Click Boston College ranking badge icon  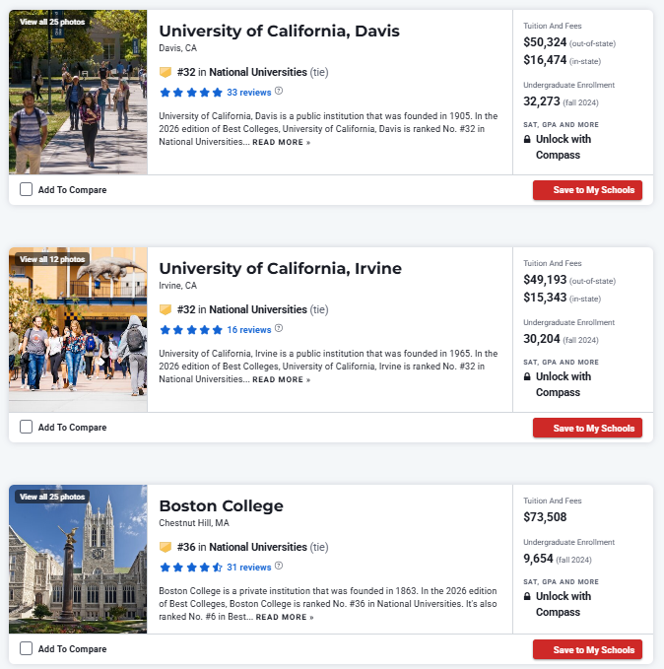[166, 547]
